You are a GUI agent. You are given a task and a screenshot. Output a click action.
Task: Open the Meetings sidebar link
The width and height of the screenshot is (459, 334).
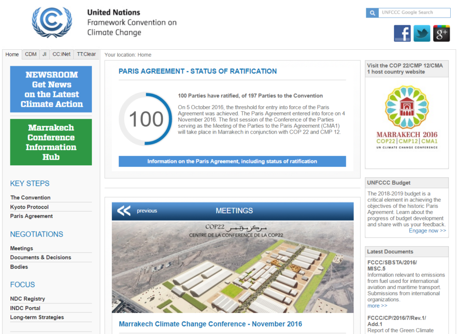21,248
